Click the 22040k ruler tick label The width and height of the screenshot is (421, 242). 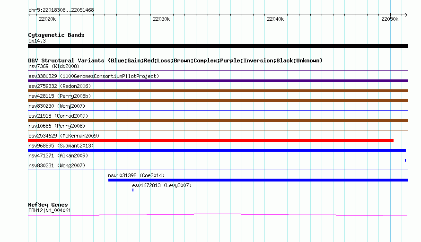pos(275,19)
